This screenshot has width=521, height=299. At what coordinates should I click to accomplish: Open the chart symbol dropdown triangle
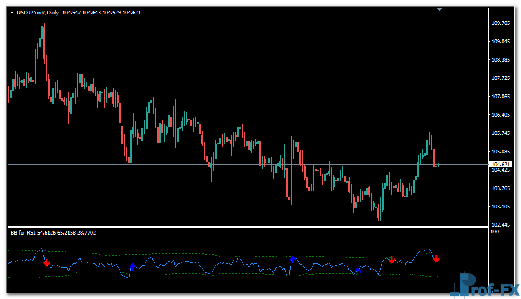[12, 12]
